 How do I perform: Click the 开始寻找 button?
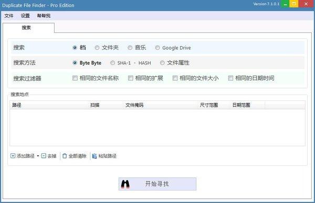157,184
